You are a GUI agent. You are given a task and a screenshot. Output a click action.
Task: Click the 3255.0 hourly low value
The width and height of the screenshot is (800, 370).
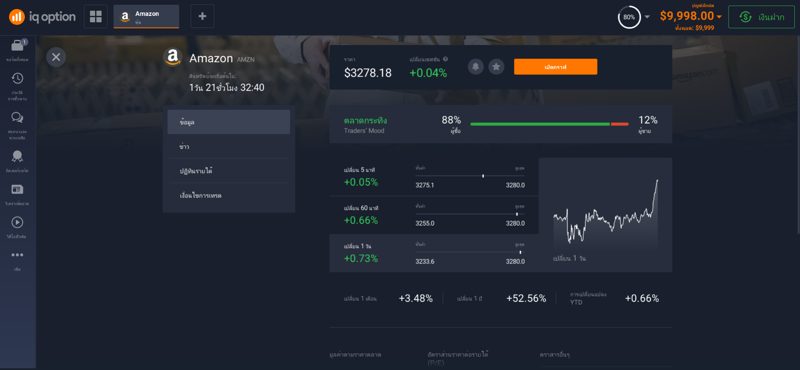point(425,223)
